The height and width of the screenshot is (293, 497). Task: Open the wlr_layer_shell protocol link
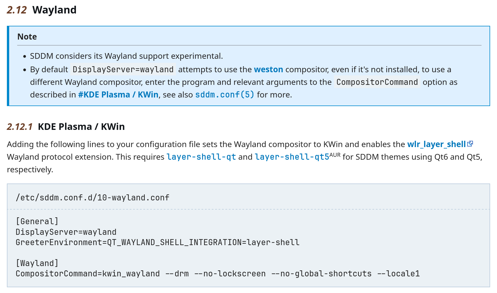(437, 144)
